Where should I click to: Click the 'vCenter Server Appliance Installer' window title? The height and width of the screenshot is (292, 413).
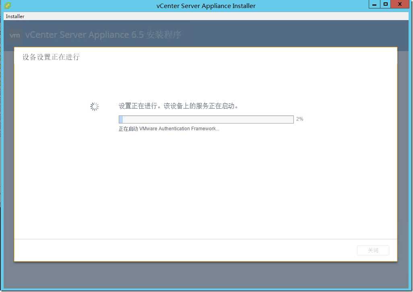click(206, 6)
